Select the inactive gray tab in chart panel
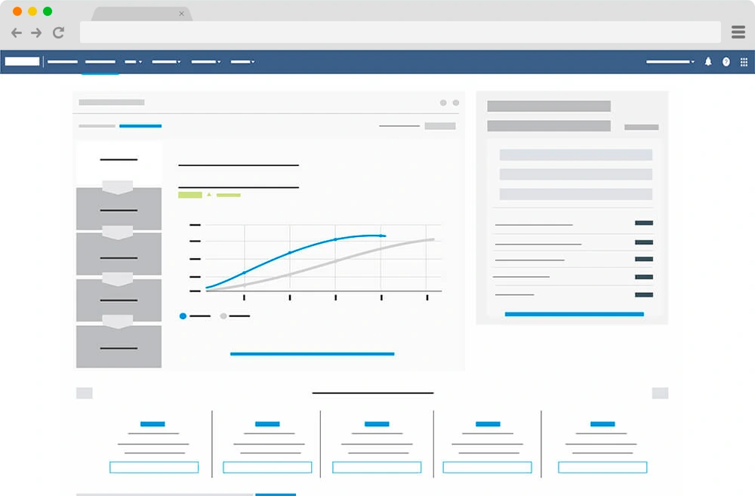 97,126
